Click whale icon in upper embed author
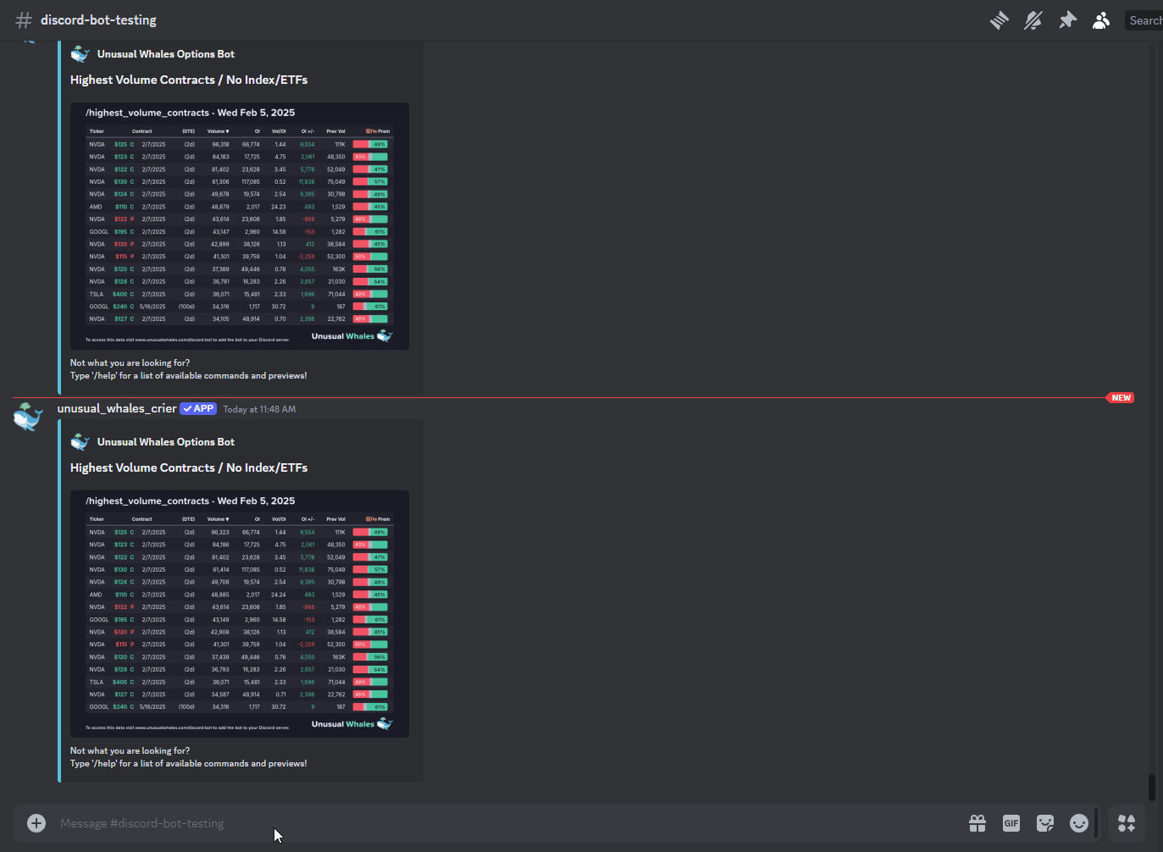The height and width of the screenshot is (852, 1163). [x=80, y=54]
